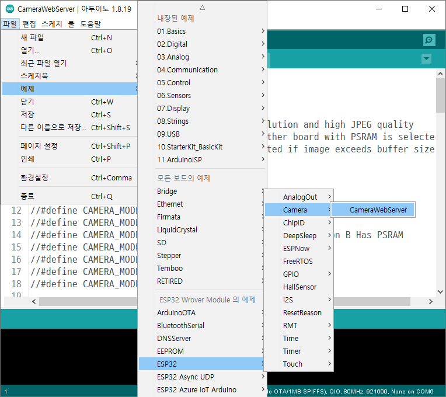Open Bridge examples submenu
The width and height of the screenshot is (446, 397).
click(x=201, y=191)
